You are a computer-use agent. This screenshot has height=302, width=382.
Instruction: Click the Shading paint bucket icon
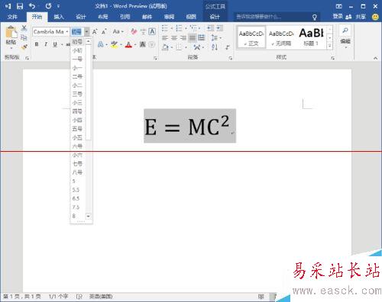pos(165,47)
